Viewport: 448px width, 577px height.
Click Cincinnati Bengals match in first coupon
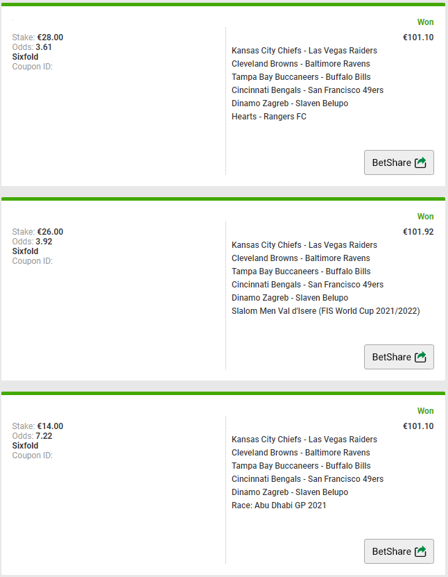pyautogui.click(x=308, y=90)
